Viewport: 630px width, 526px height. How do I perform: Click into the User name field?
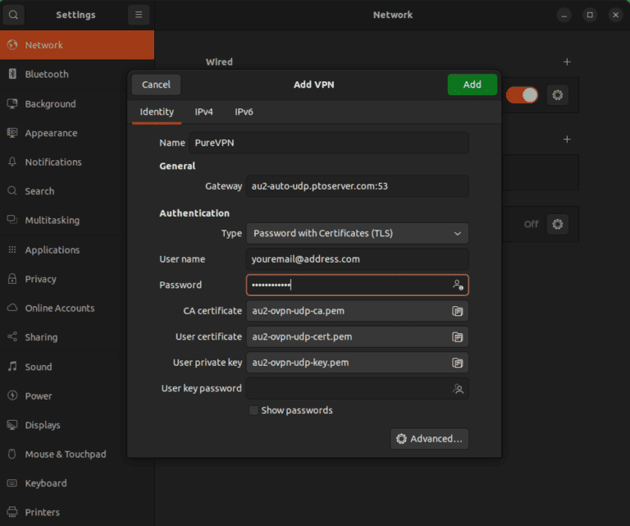point(357,259)
